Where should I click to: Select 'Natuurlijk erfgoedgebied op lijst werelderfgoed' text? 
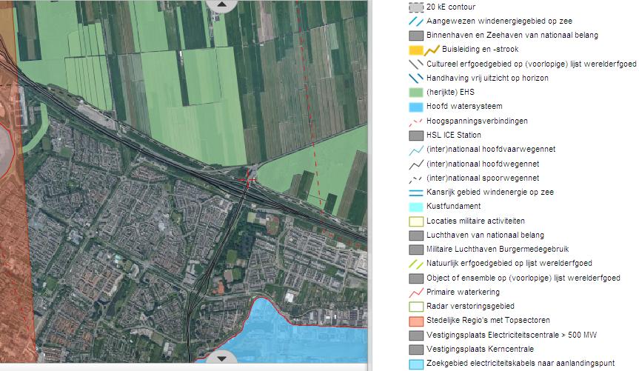click(x=509, y=264)
